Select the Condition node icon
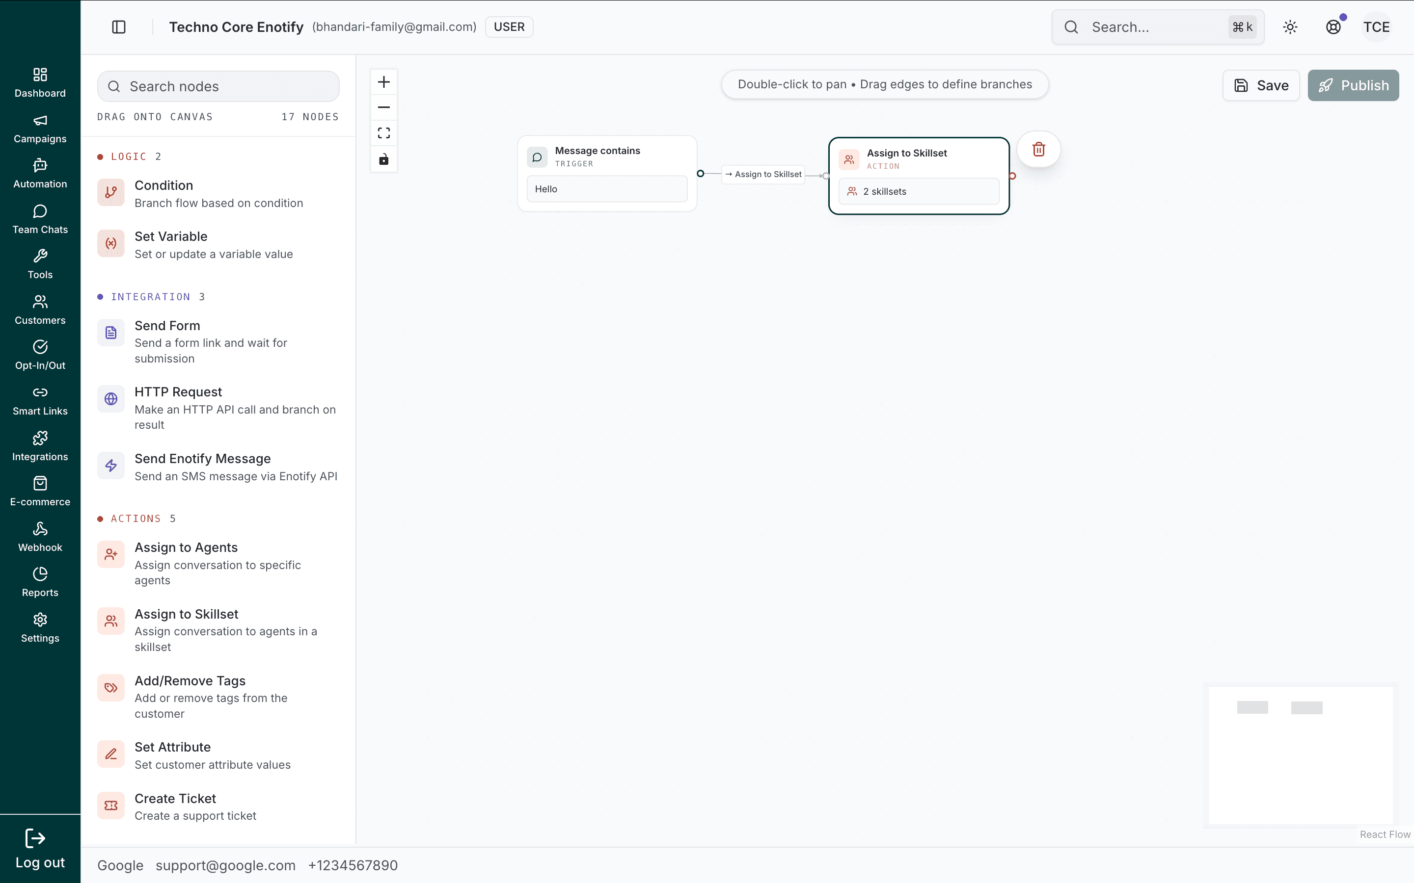 click(111, 193)
